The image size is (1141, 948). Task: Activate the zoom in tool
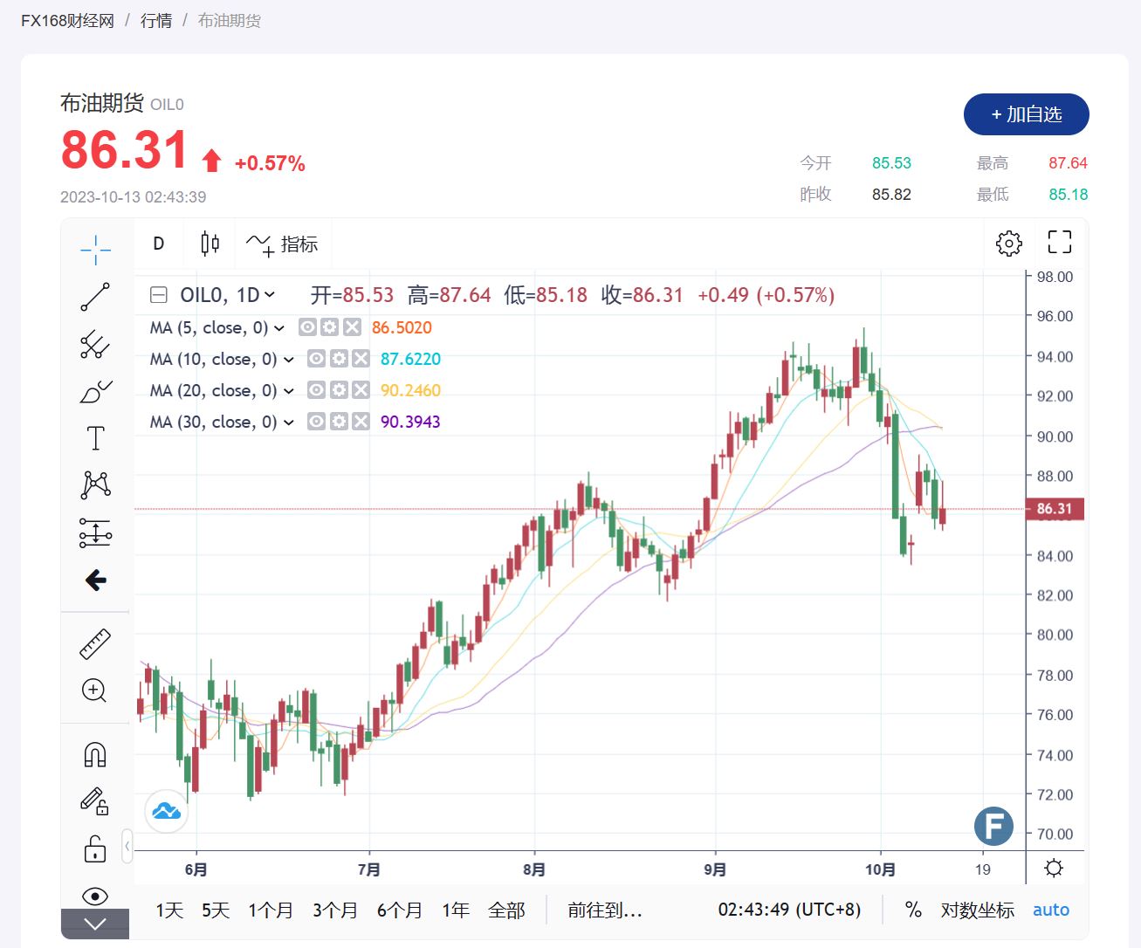[x=94, y=691]
